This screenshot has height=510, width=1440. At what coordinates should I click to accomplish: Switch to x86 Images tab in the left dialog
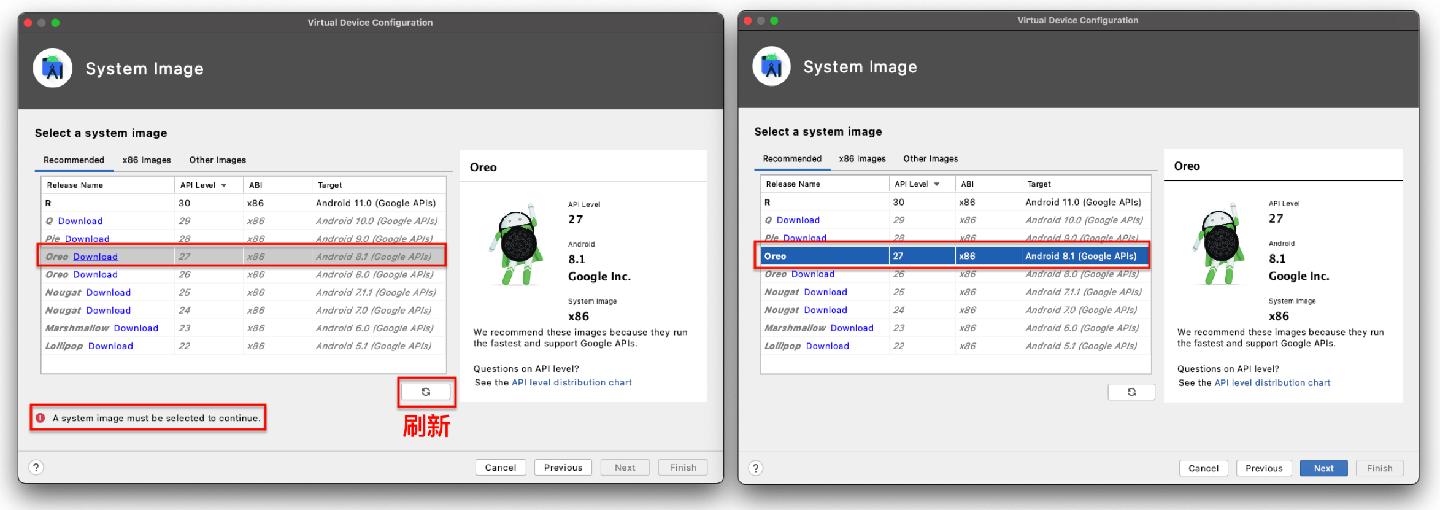147,160
